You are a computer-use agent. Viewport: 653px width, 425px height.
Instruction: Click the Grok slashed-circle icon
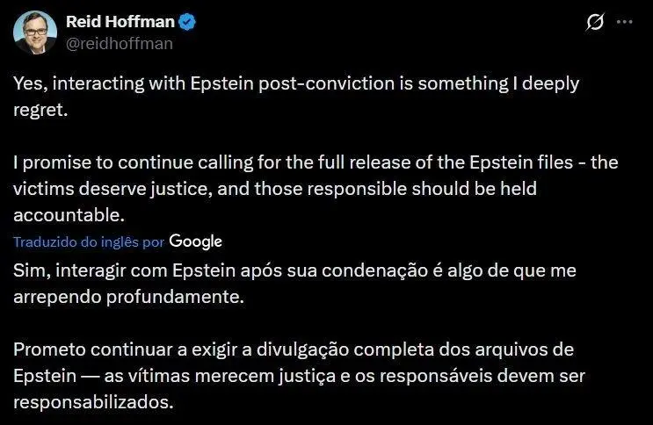593,22
